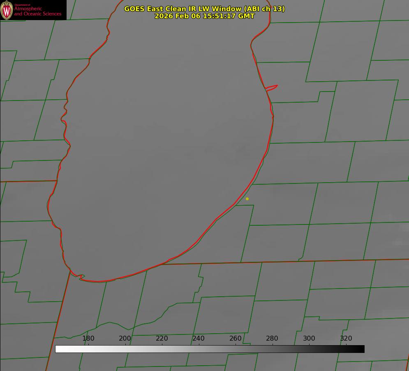
Task: Click the University of Wisconsin crest logo
Action: 7,10
